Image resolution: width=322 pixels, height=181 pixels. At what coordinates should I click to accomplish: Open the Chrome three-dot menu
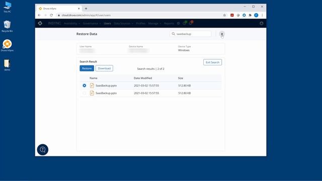pos(262,15)
